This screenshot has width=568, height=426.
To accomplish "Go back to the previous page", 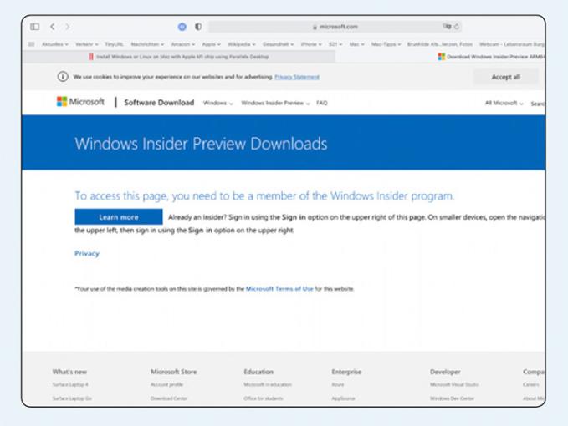I will point(53,27).
